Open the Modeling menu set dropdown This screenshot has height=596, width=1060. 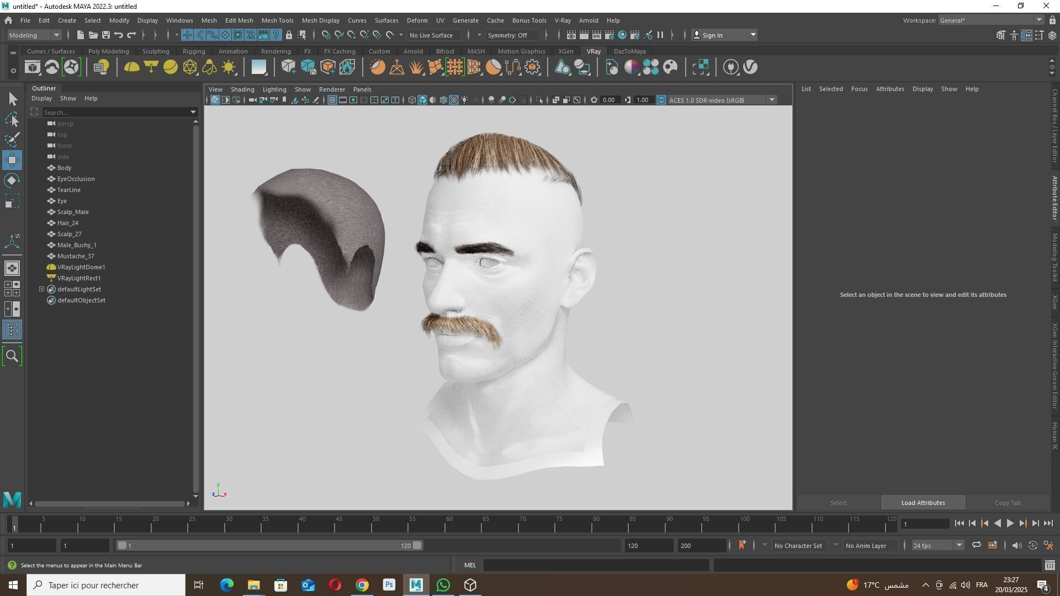click(x=34, y=35)
